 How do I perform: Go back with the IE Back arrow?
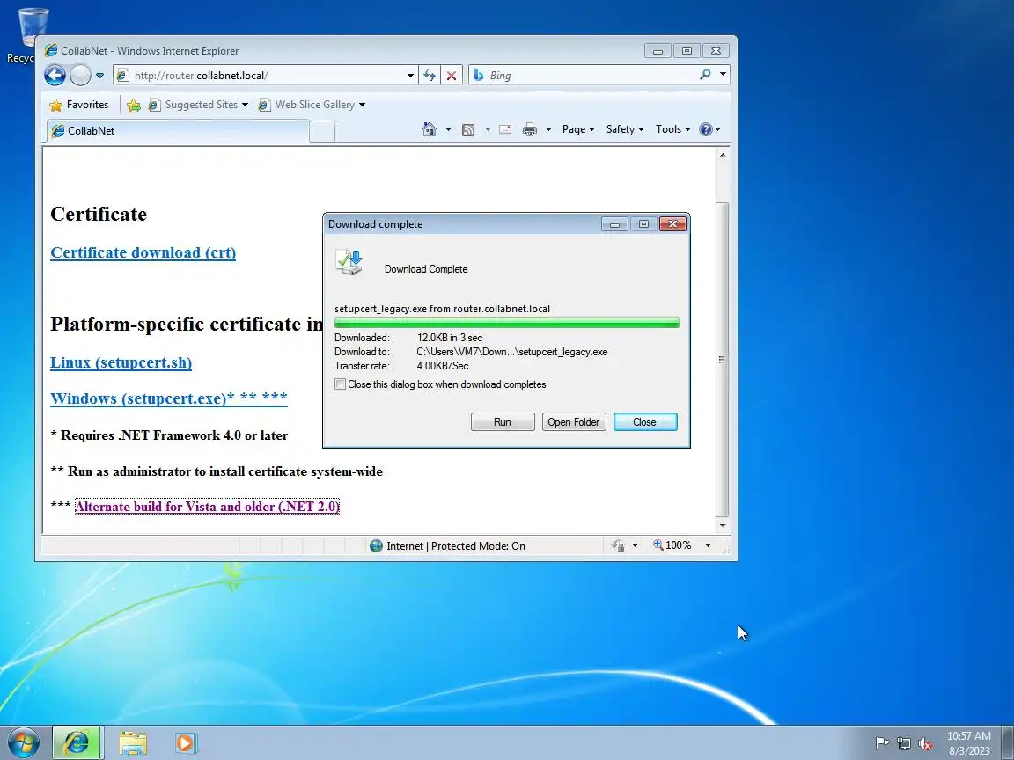pos(55,75)
